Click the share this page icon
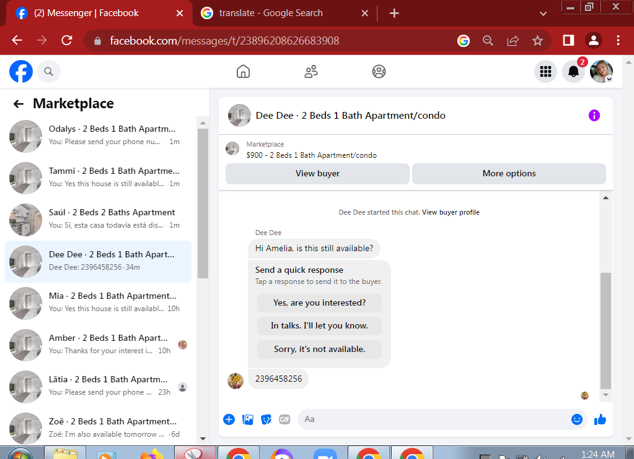Viewport: 634px width, 459px height. point(513,40)
